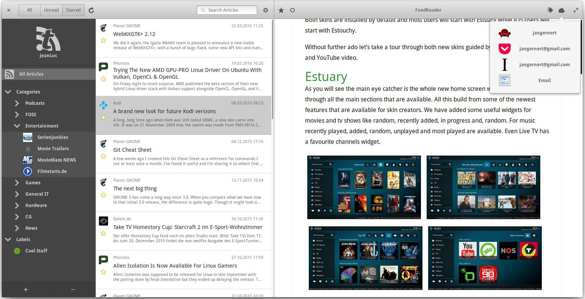585x299 pixels.
Task: Enter fullscreen using the expand arrows icon
Action: (576, 10)
